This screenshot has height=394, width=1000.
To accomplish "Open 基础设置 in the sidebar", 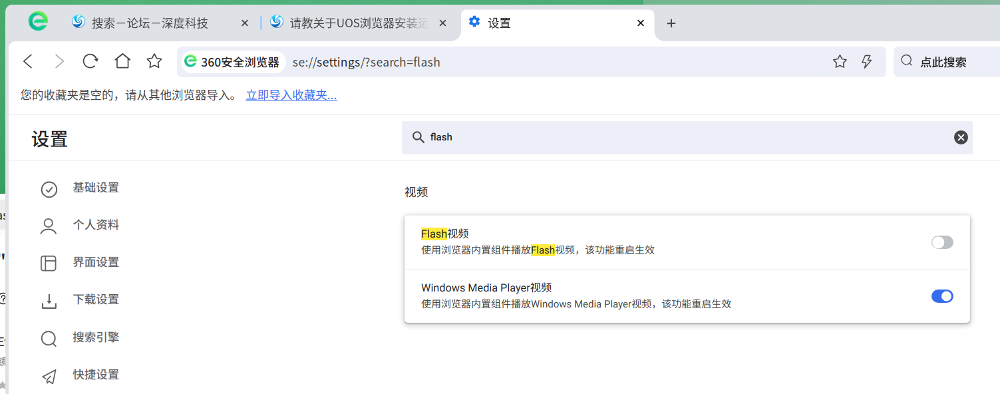I will [96, 188].
